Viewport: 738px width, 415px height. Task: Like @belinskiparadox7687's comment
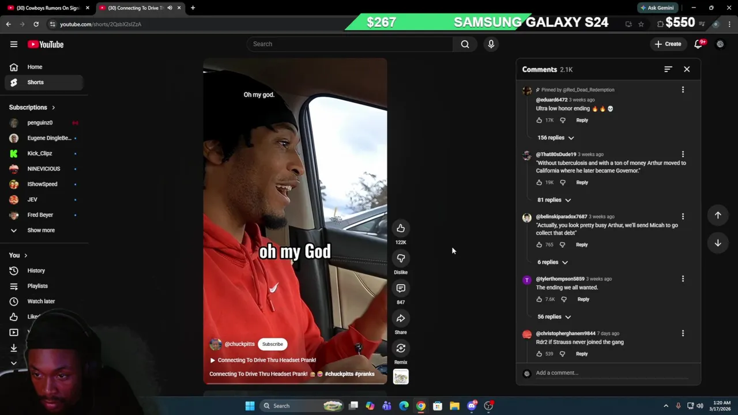[x=539, y=244]
